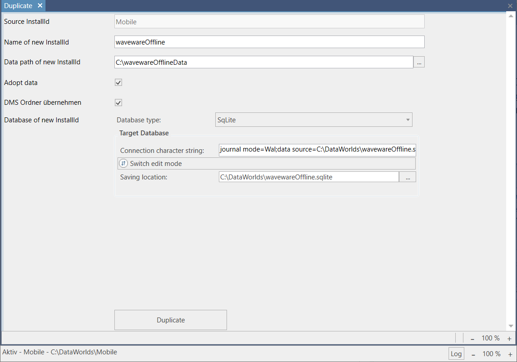Click the Name of new InstallId field

click(x=269, y=42)
